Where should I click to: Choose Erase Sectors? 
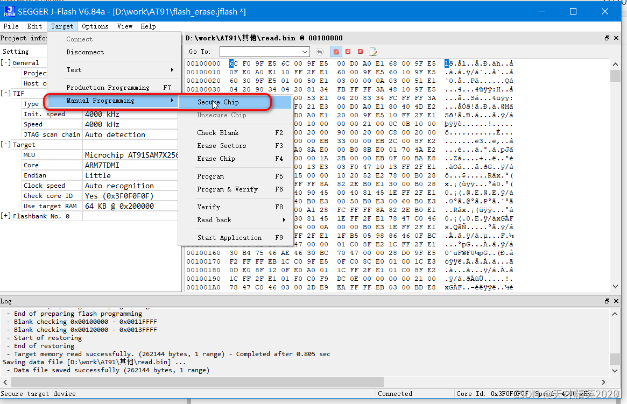click(x=236, y=146)
